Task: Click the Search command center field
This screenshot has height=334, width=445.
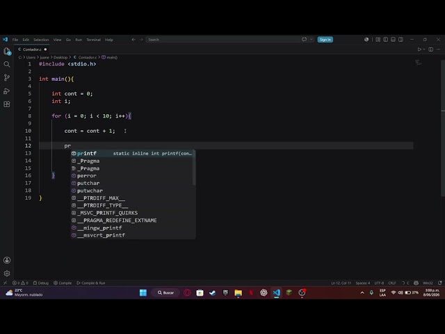Action: point(222,40)
